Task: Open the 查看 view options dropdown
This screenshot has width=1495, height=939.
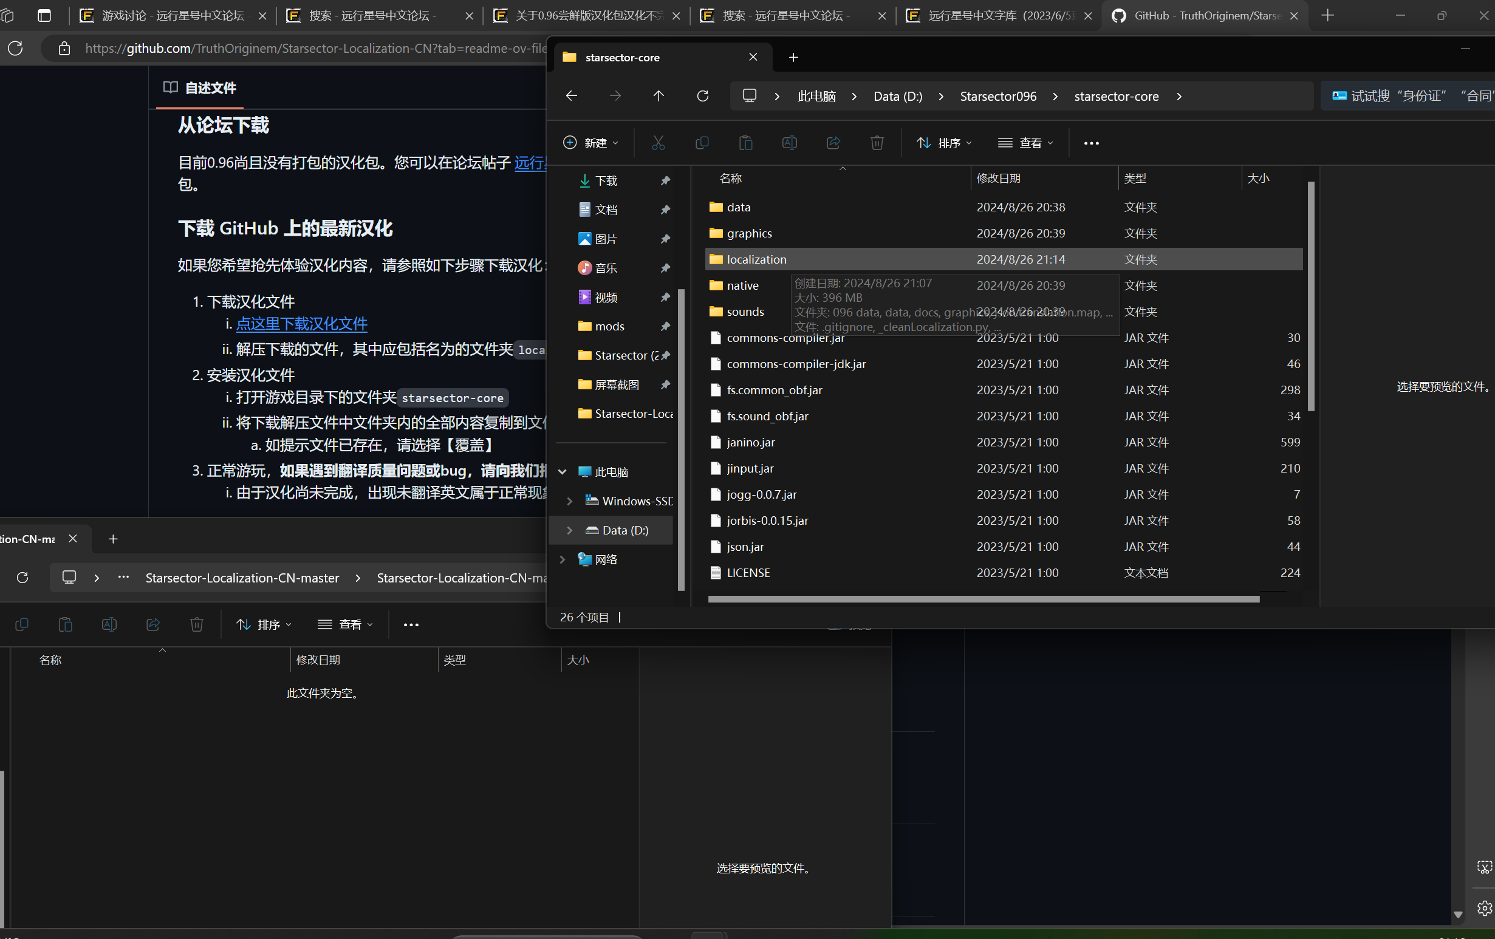Action: (1024, 143)
